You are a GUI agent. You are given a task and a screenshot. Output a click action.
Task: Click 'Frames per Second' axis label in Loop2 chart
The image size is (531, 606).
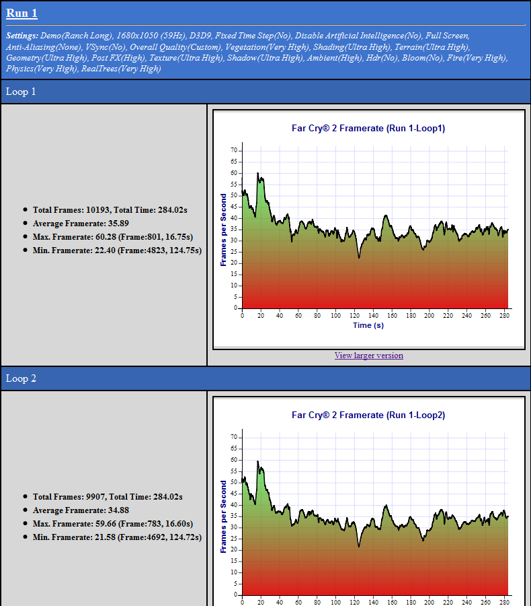pos(223,516)
